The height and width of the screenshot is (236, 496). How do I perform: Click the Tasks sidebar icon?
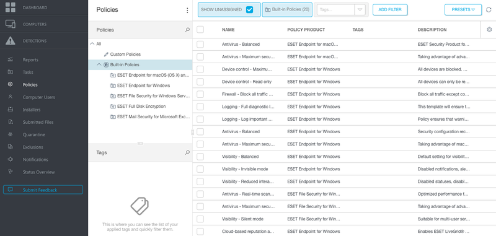click(11, 72)
